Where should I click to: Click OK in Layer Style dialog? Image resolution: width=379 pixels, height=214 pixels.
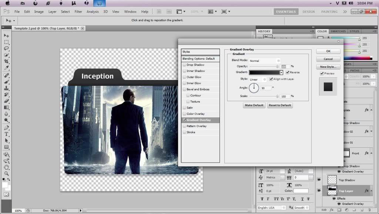coord(328,51)
